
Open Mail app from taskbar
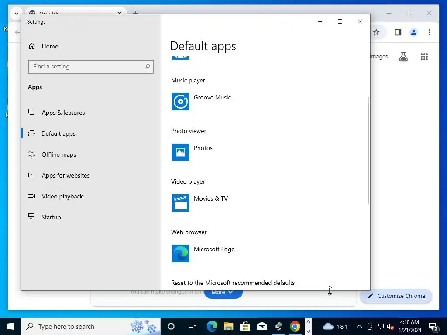pos(262,326)
